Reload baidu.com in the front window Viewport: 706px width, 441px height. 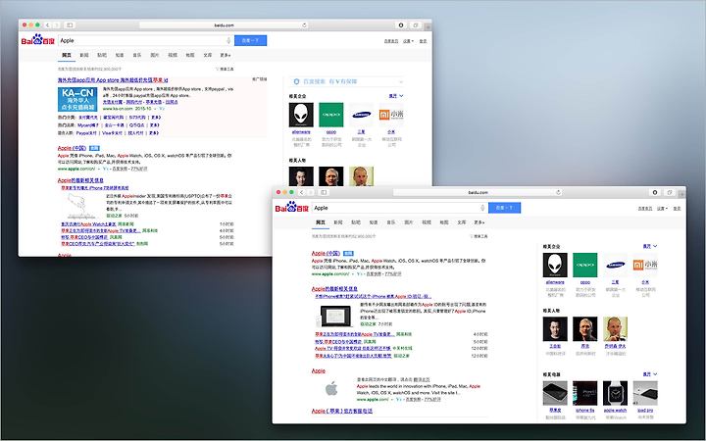pos(558,193)
